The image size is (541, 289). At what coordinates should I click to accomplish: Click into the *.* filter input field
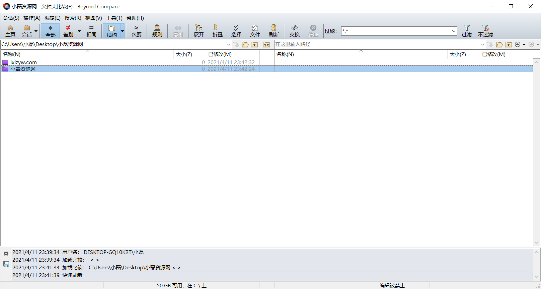pos(396,31)
